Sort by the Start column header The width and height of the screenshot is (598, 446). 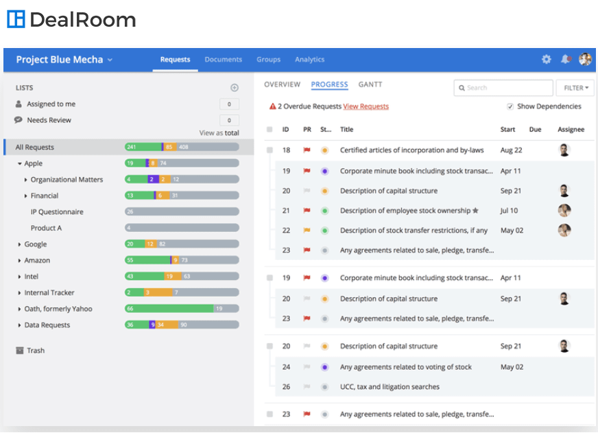click(x=507, y=129)
